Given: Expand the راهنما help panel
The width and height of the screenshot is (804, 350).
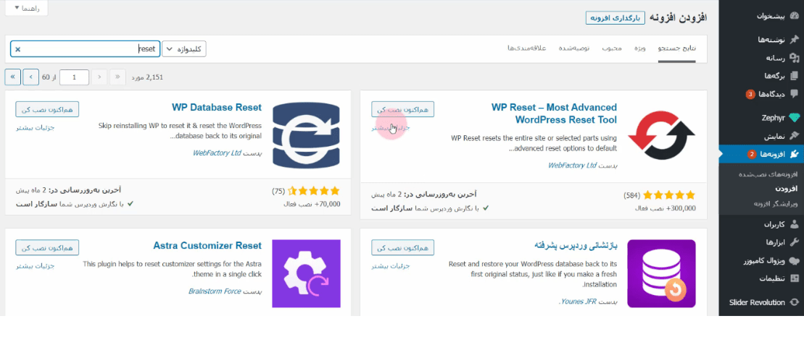Looking at the screenshot, I should [26, 8].
